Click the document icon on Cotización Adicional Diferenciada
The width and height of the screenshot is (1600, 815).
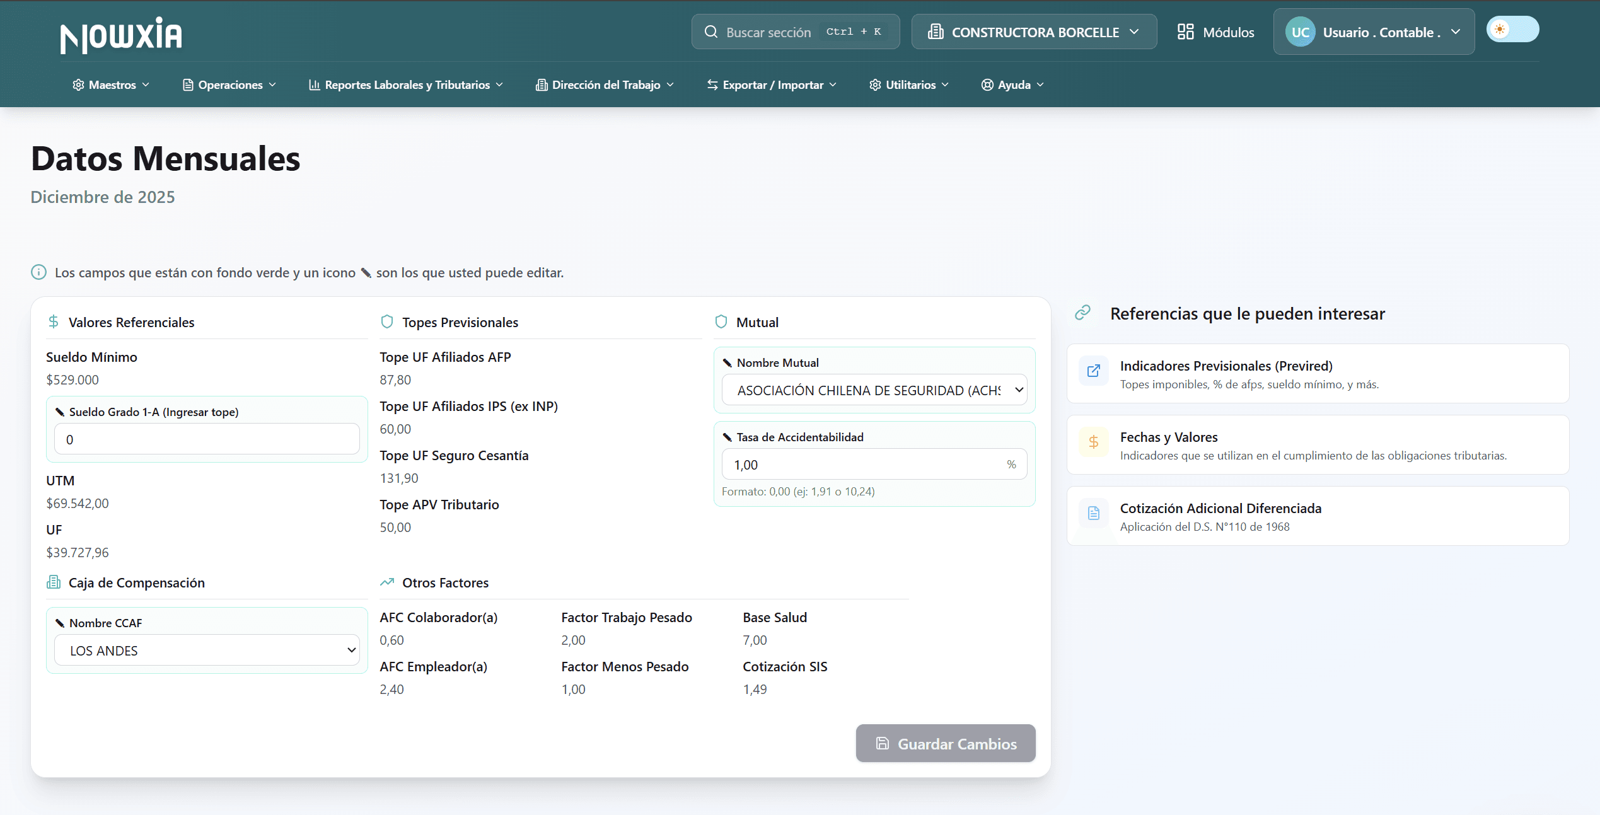1094,513
